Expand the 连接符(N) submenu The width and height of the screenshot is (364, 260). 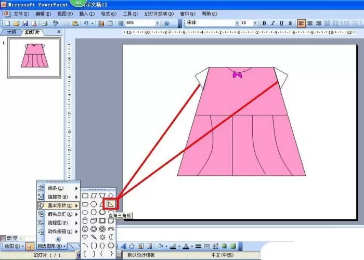[58, 197]
